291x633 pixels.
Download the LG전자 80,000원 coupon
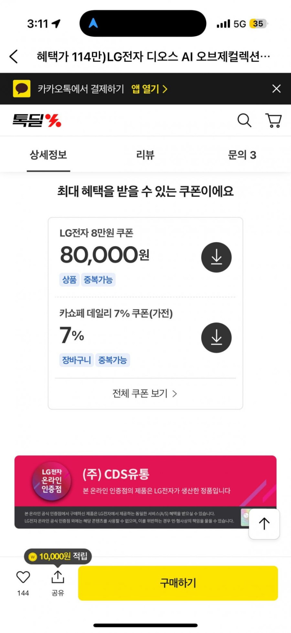point(216,257)
